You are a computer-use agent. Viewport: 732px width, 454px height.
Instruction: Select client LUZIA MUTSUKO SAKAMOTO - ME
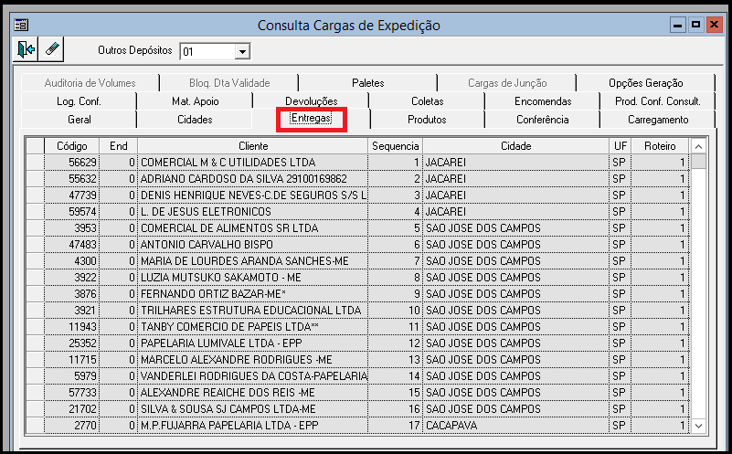[252, 277]
